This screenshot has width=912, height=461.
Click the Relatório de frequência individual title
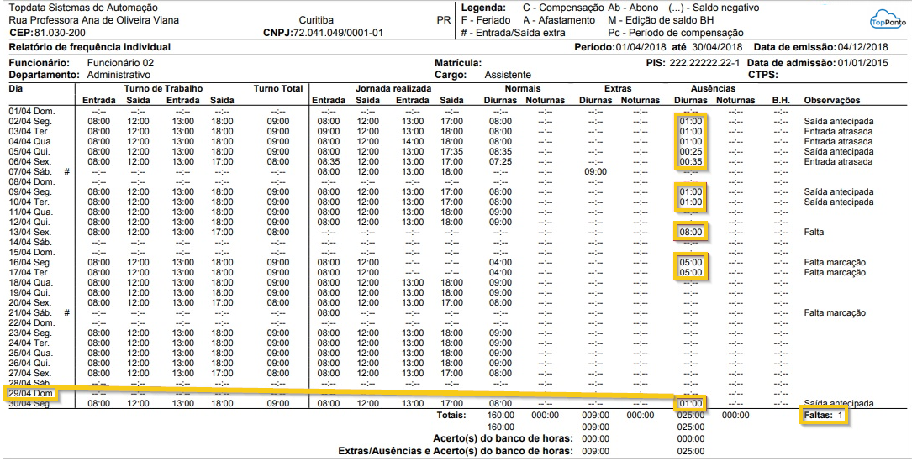[x=89, y=48]
